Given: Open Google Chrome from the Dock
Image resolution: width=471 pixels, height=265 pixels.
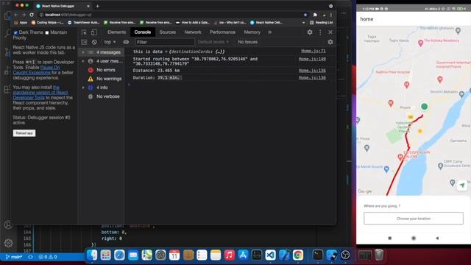Looking at the screenshot, I should (298, 255).
